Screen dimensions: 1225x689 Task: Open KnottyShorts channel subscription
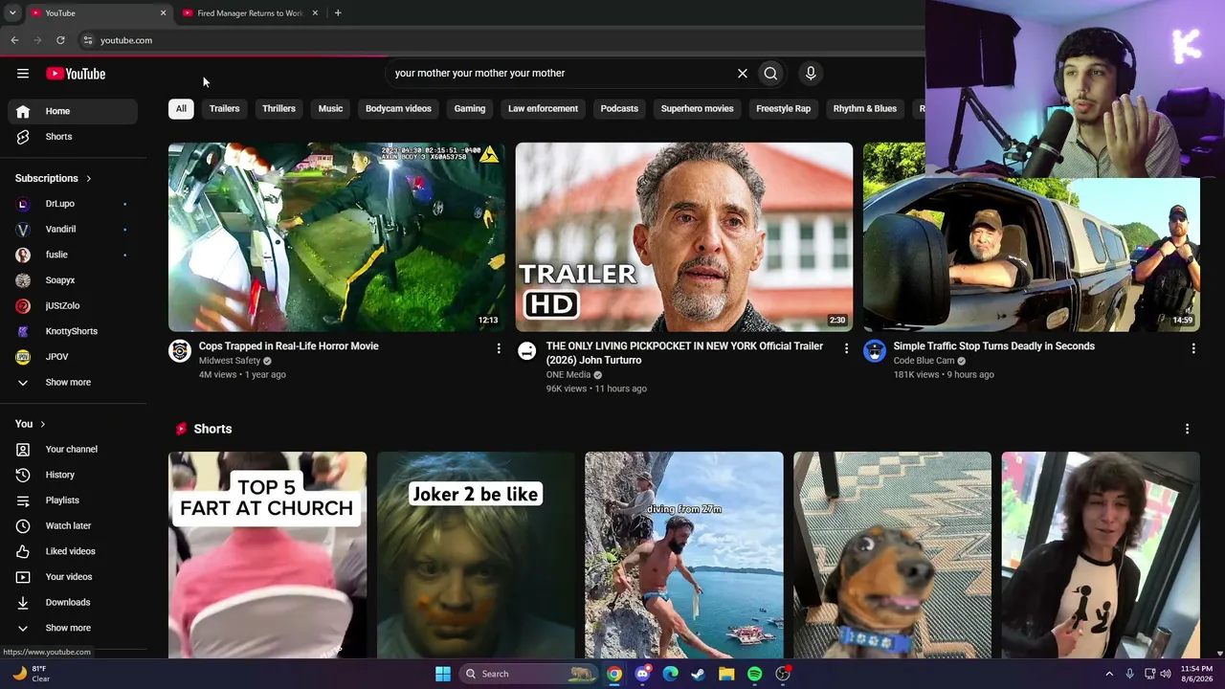click(73, 331)
